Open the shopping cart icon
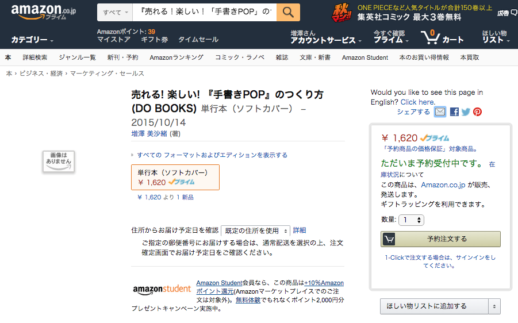 pyautogui.click(x=442, y=37)
